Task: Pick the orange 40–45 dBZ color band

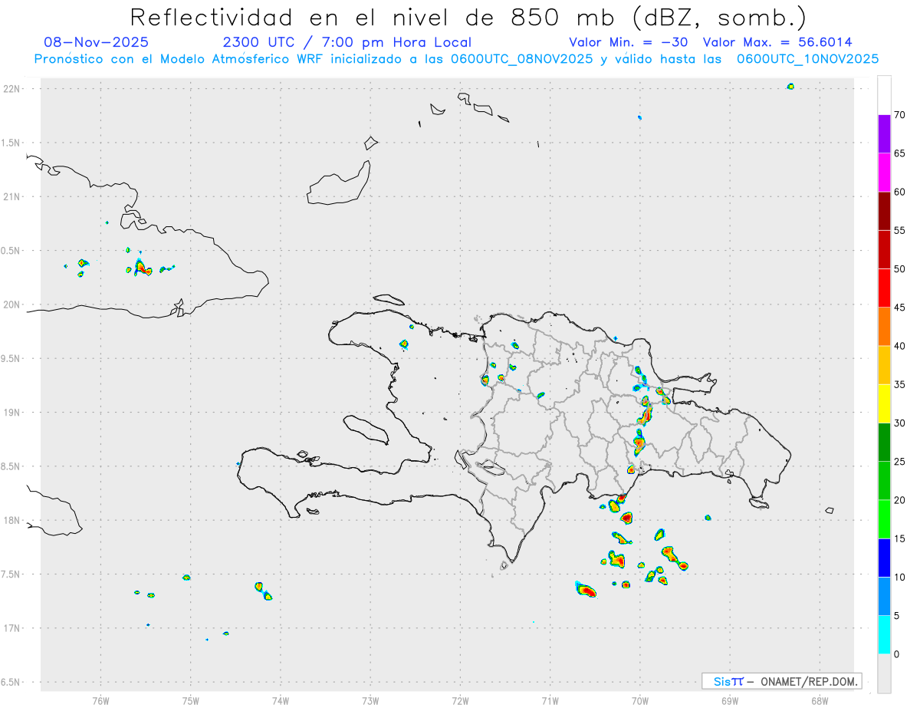Action: click(x=884, y=327)
